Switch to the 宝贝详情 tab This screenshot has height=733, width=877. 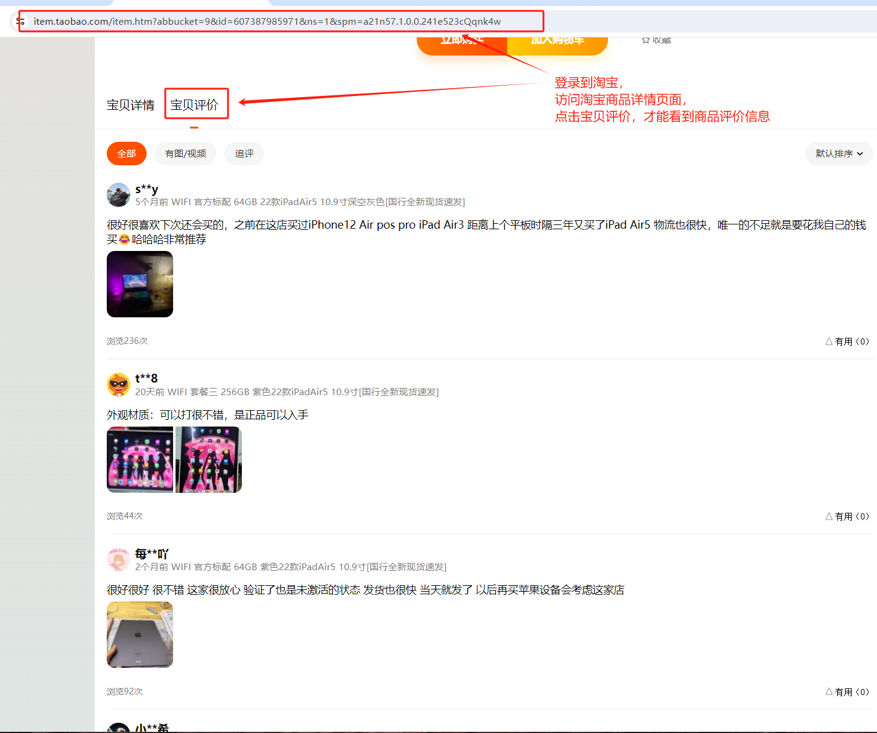point(130,104)
